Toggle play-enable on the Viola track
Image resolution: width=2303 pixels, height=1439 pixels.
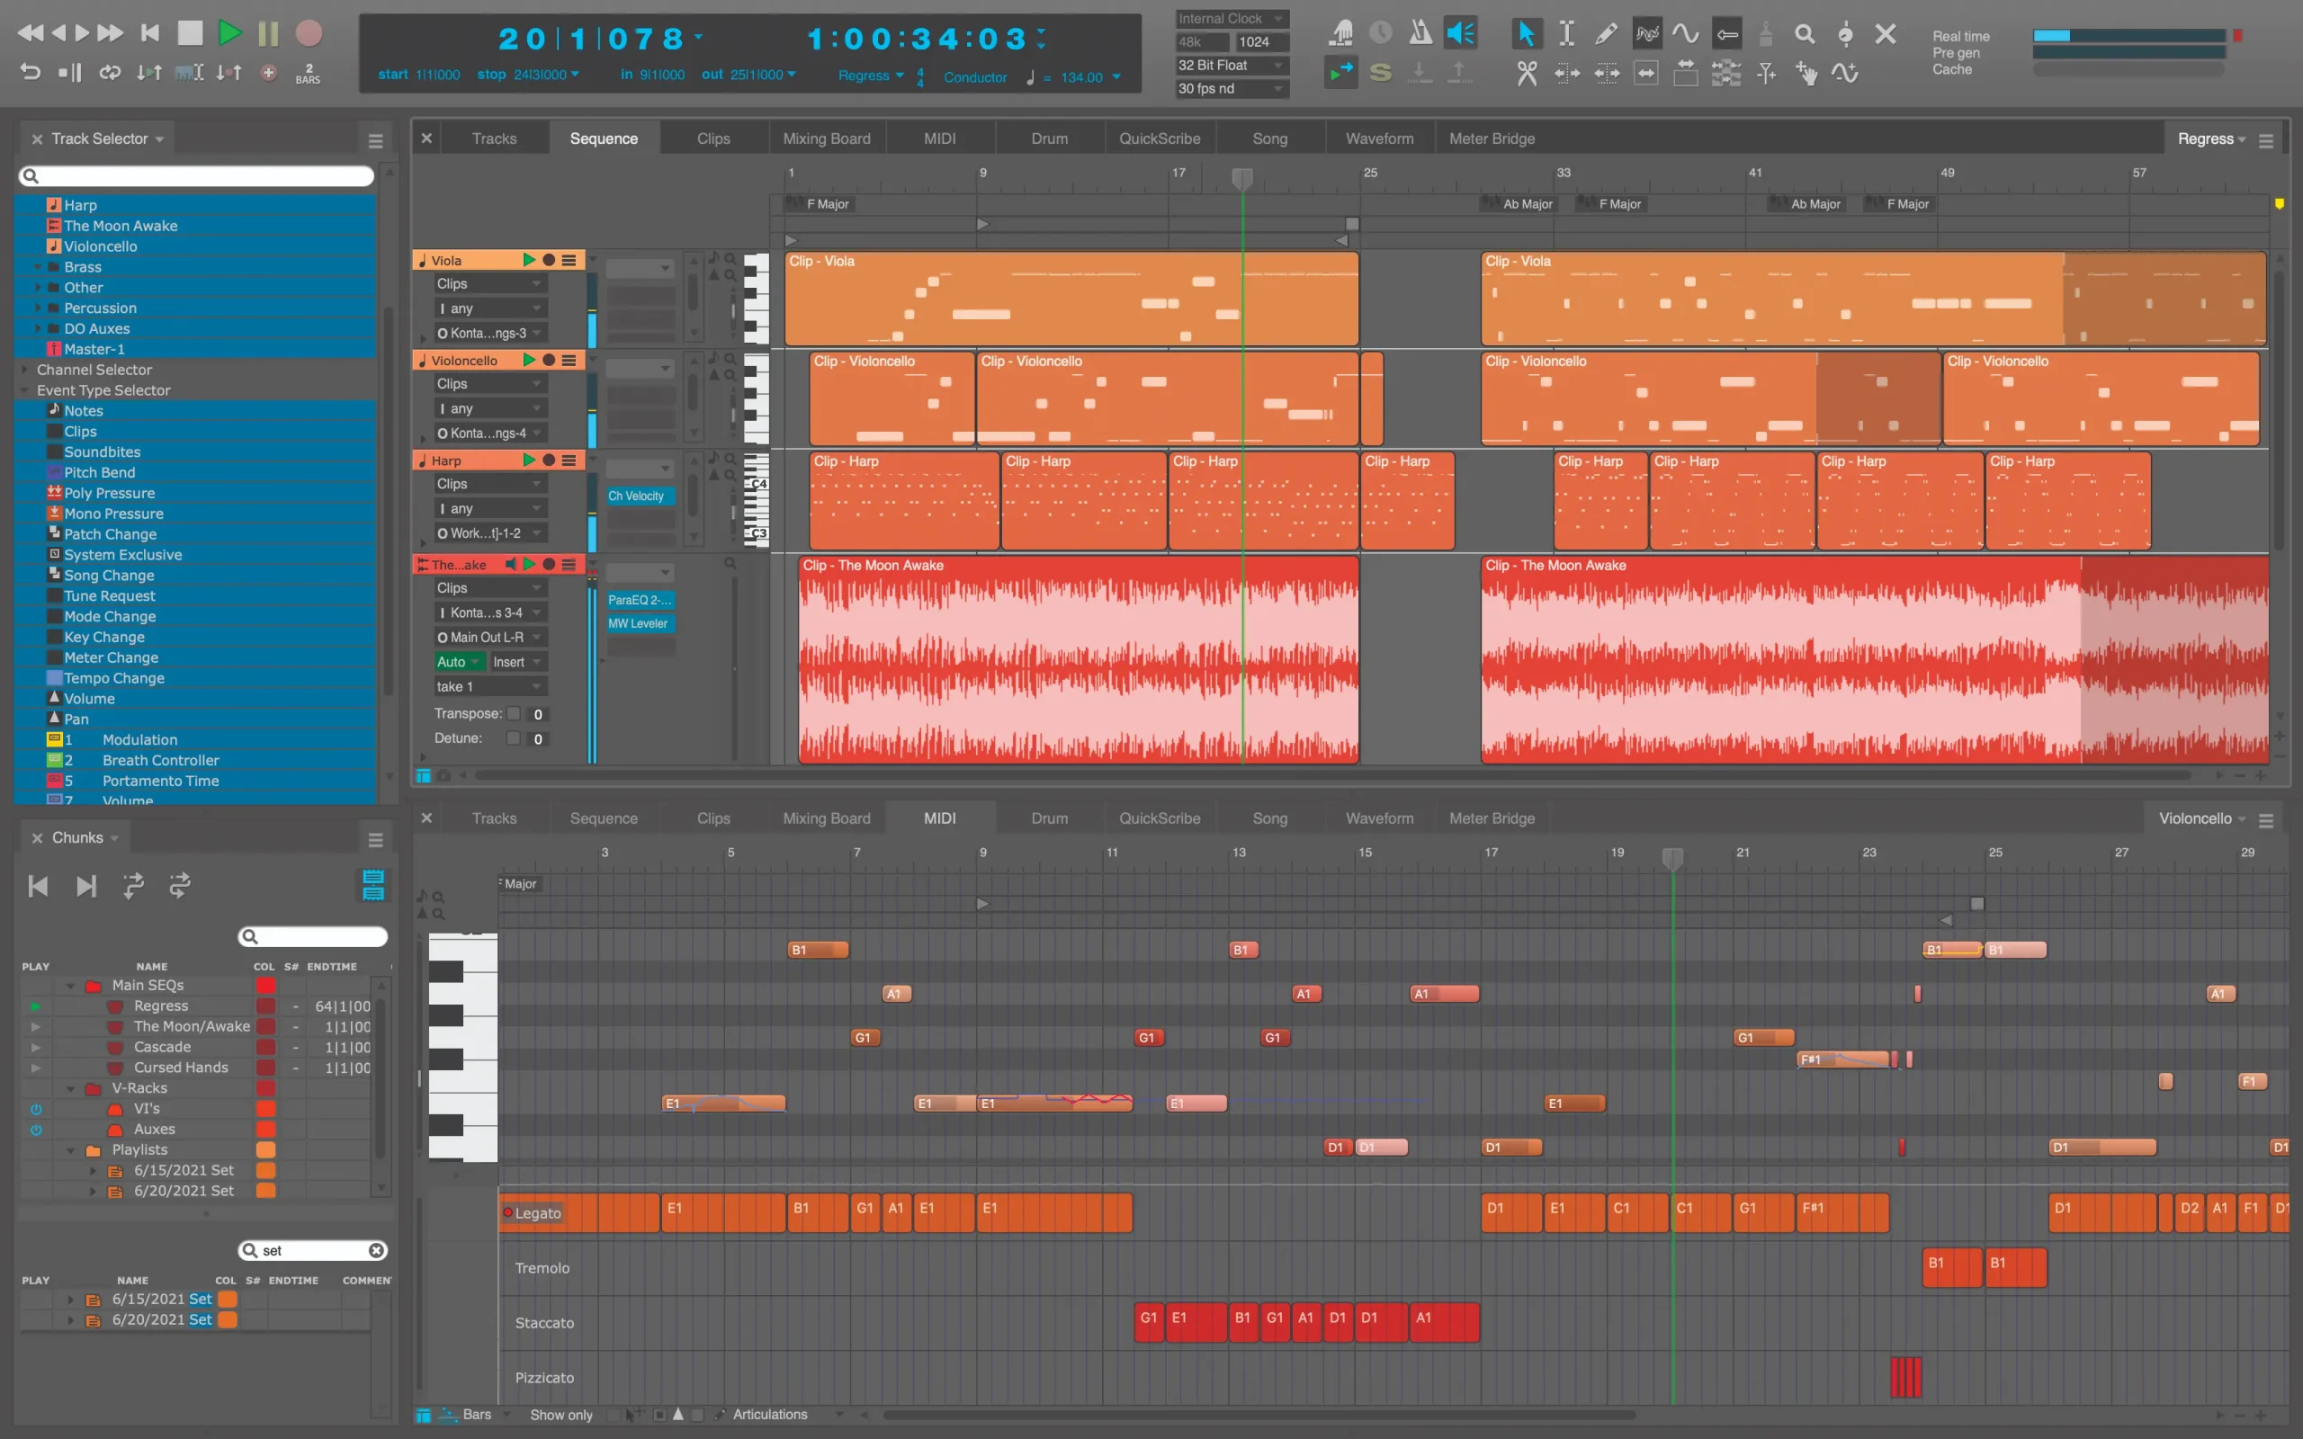[x=529, y=260]
